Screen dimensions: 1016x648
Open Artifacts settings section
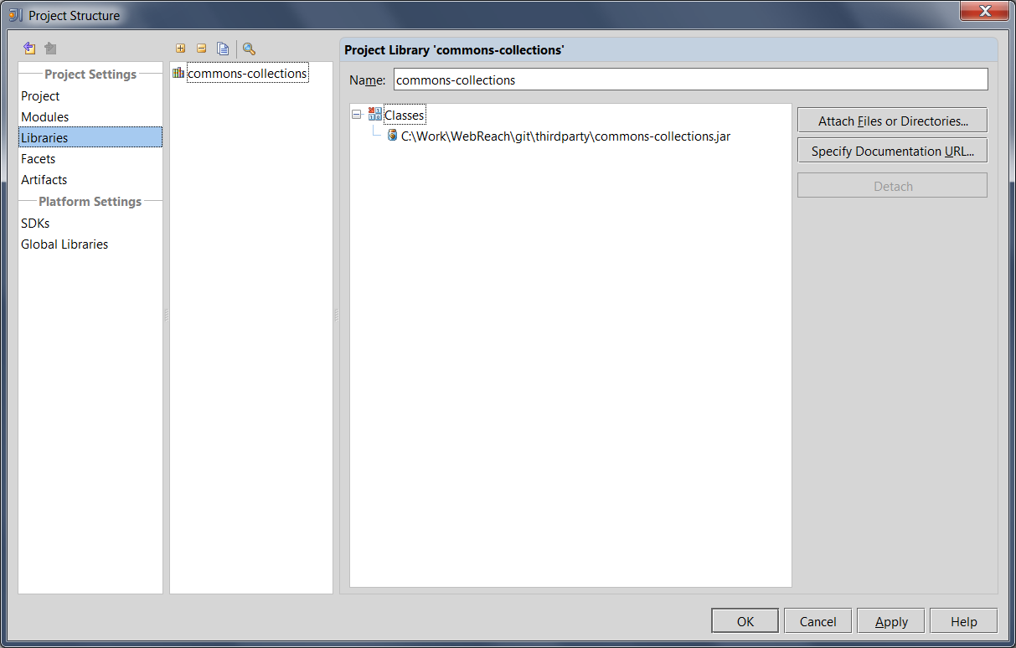coord(44,180)
